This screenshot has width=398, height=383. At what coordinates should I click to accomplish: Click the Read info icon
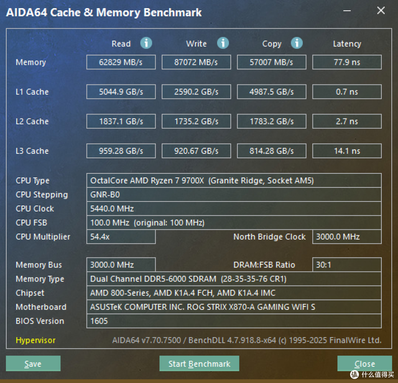[146, 43]
